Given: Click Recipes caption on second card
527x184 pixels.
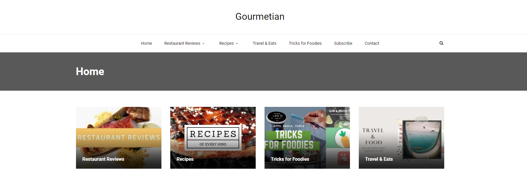Looking at the screenshot, I should click(185, 159).
